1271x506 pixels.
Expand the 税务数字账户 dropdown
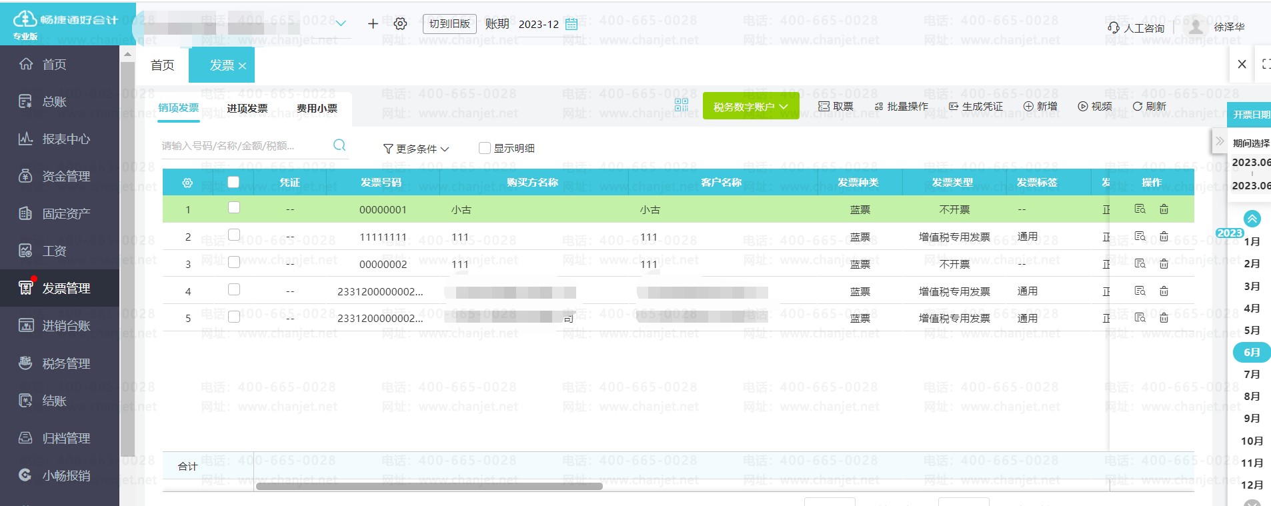(750, 107)
